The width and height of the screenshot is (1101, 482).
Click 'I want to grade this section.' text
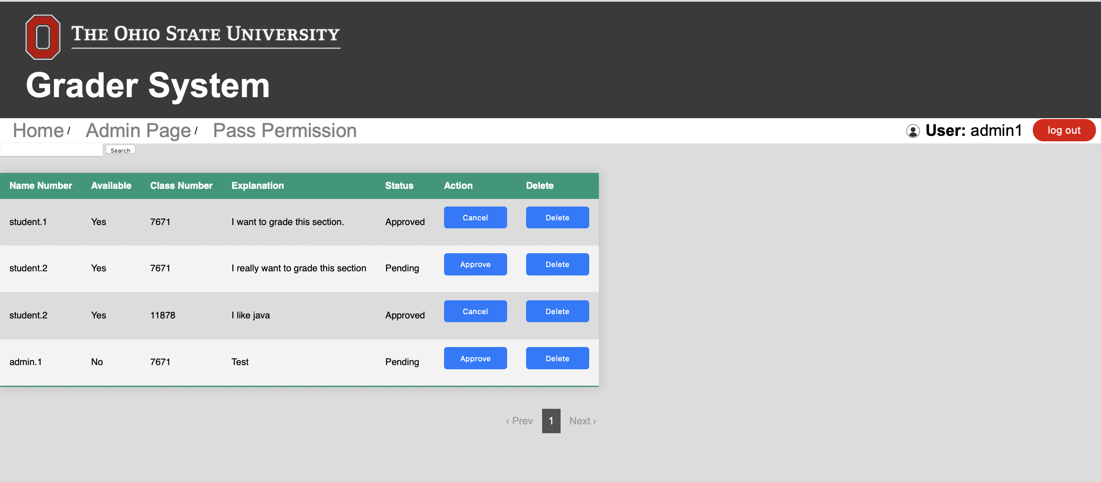coord(287,222)
